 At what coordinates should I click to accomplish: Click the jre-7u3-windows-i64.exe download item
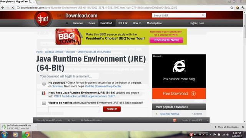coord(18,127)
